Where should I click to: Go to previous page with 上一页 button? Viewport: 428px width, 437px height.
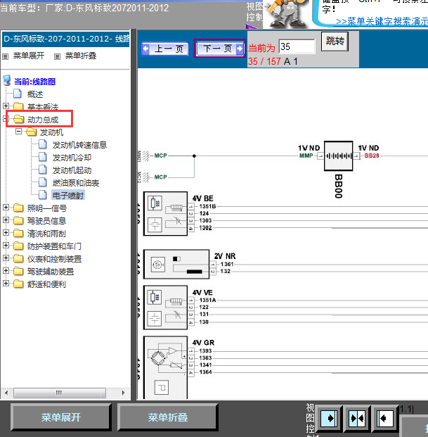pos(165,49)
